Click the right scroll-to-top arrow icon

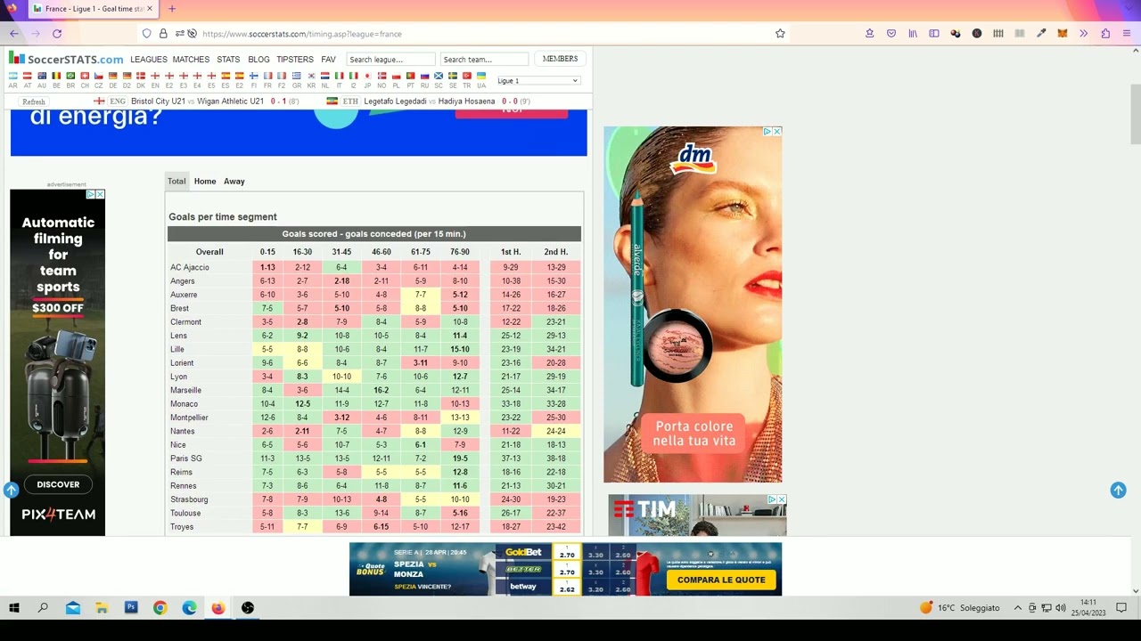[1118, 490]
